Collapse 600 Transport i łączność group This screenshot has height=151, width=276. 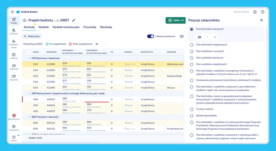pyautogui.click(x=30, y=117)
